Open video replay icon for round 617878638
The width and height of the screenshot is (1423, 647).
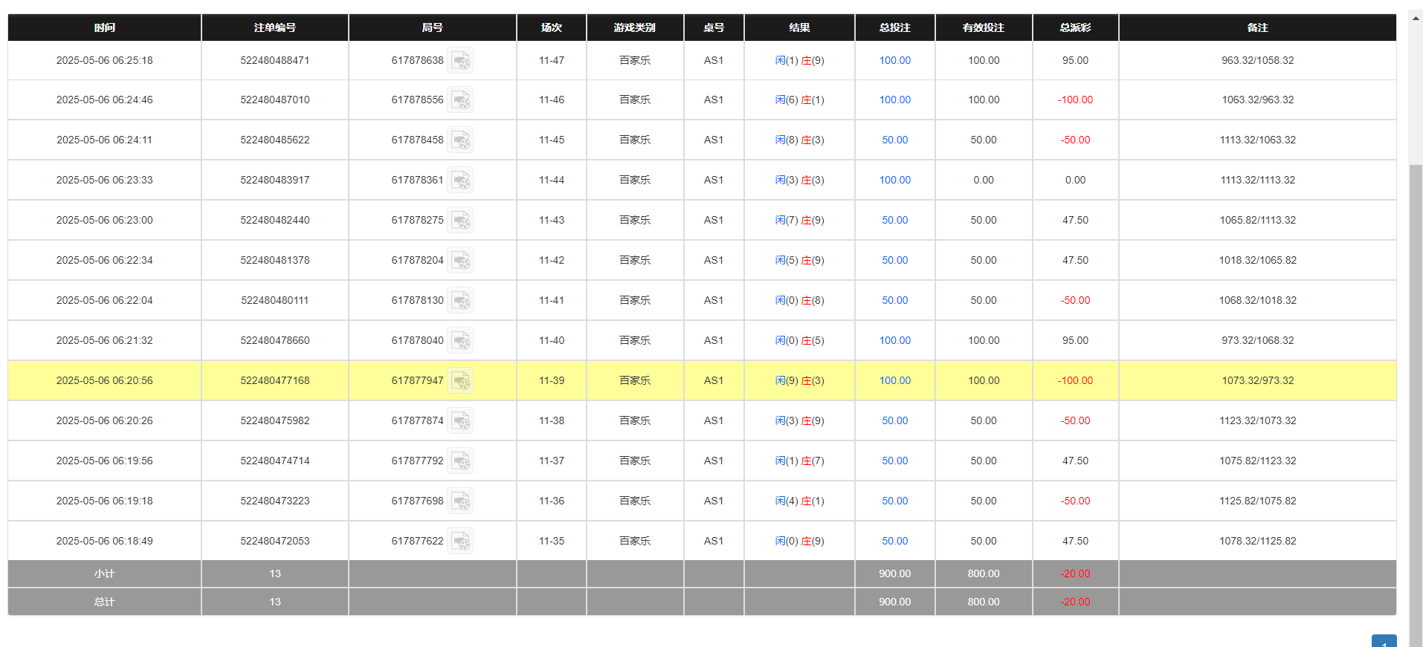coord(460,60)
